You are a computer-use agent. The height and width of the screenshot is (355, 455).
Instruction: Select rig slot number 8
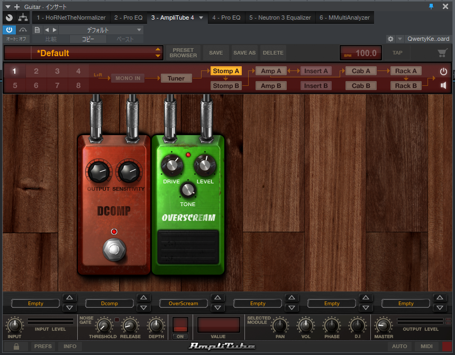78,85
